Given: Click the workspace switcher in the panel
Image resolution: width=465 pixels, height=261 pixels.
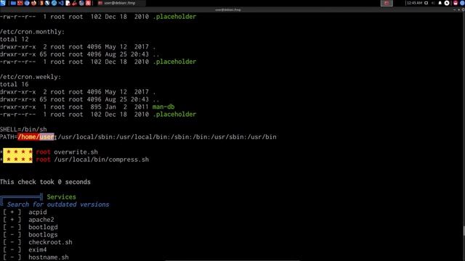Looking at the screenshot, I should point(387,3).
